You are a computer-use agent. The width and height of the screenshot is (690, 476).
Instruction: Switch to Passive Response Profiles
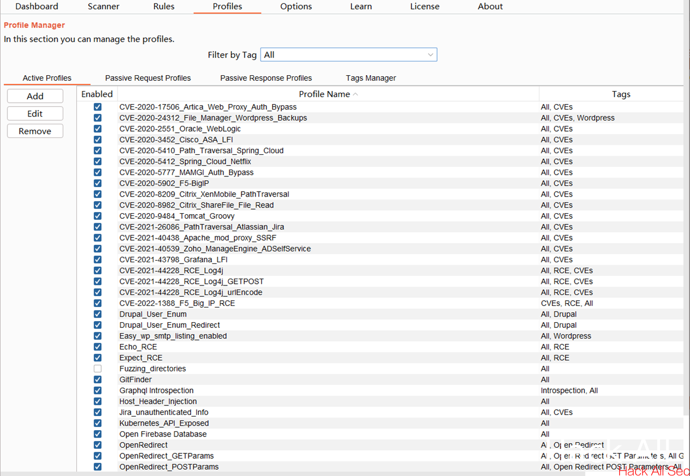pos(266,78)
